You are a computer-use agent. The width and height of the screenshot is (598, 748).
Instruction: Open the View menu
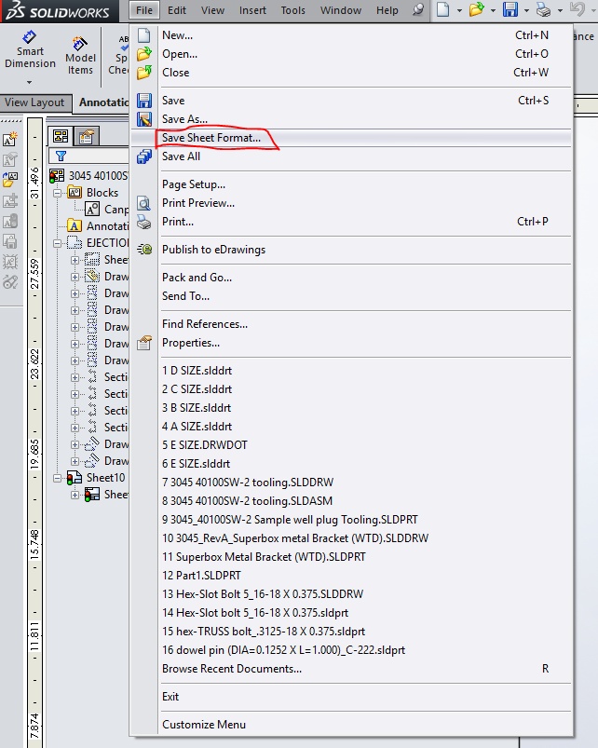point(212,10)
